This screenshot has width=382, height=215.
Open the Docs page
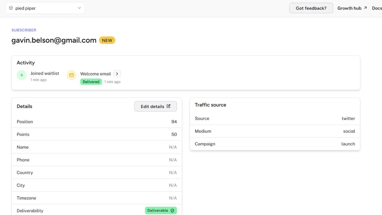click(377, 8)
